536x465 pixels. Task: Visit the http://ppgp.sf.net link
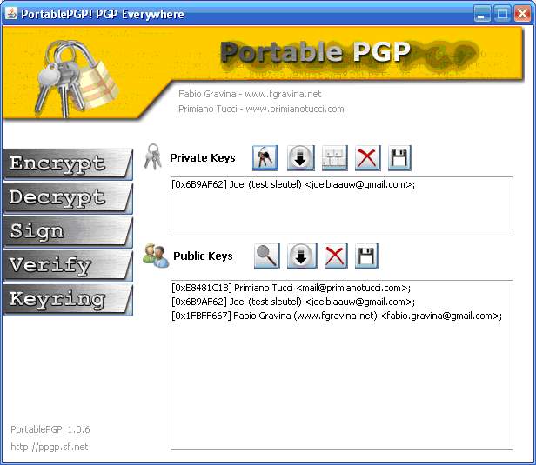(50, 447)
